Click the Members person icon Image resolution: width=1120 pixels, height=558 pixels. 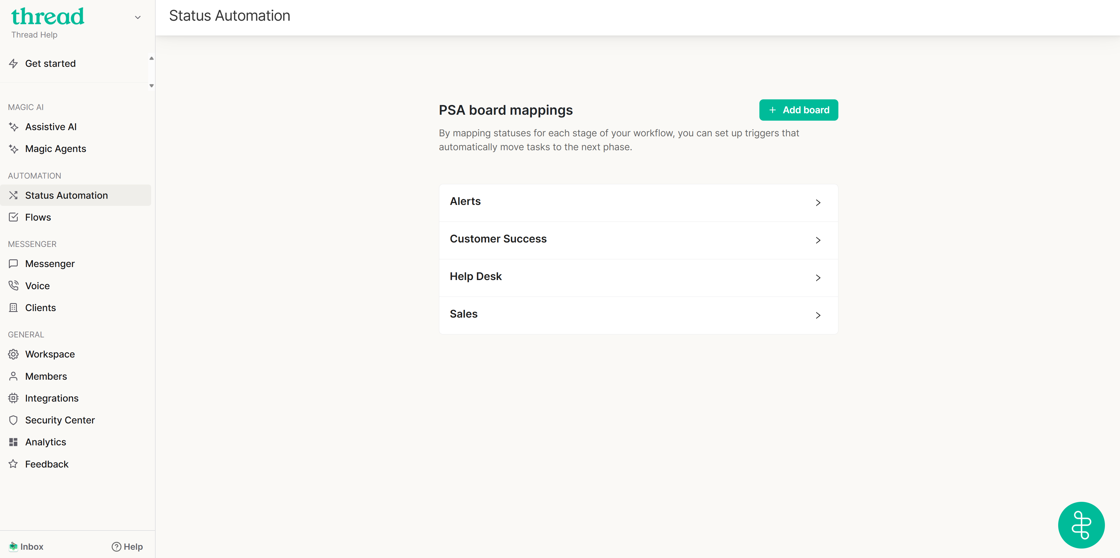coord(14,376)
